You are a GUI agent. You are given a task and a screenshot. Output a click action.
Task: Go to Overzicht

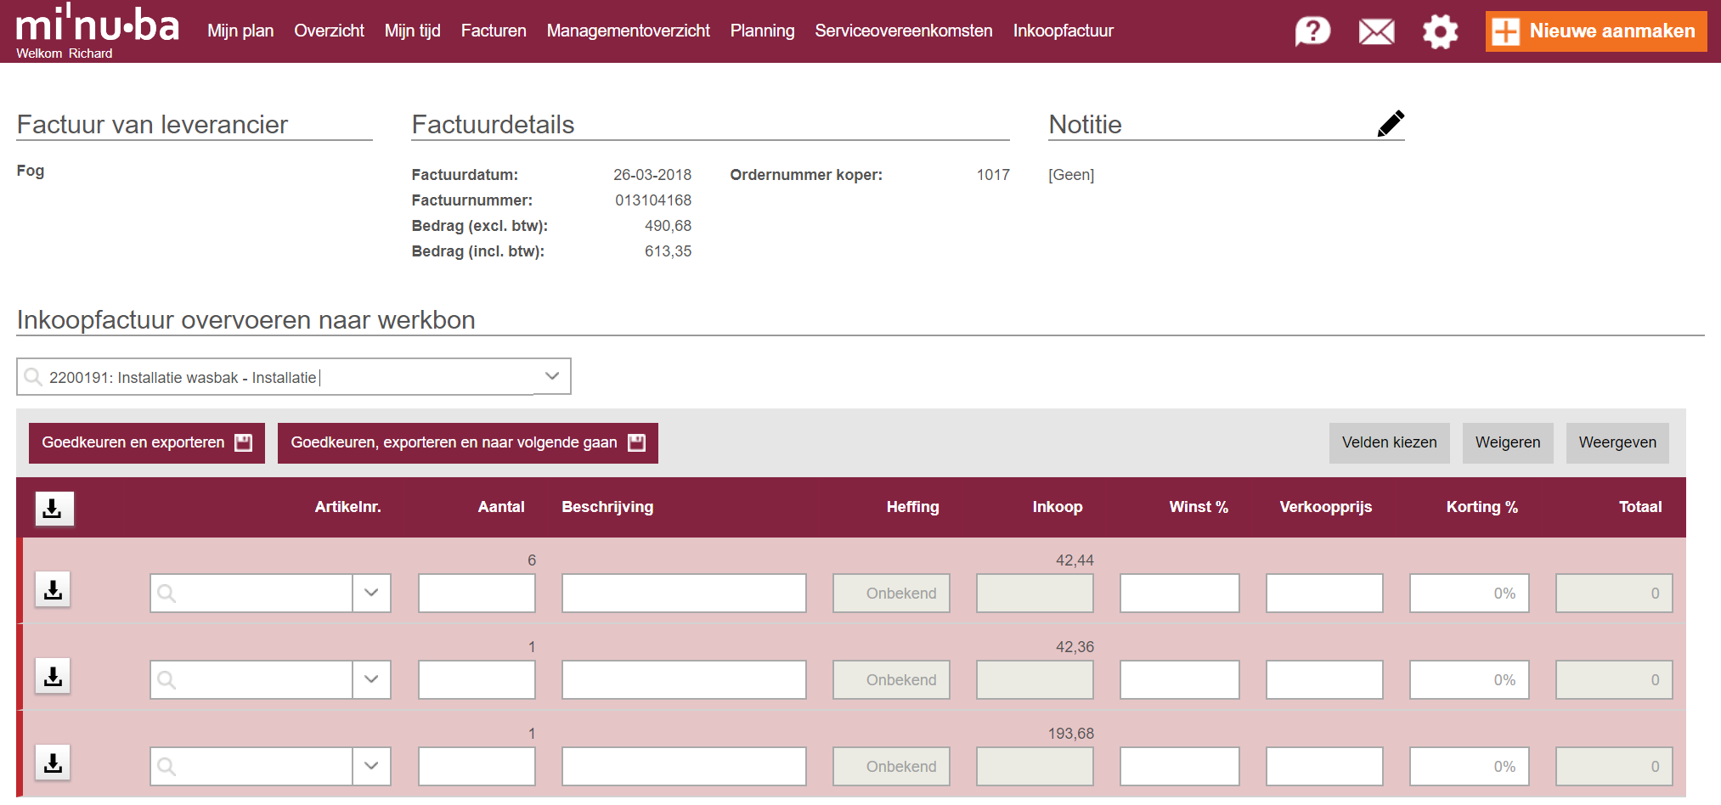point(329,31)
